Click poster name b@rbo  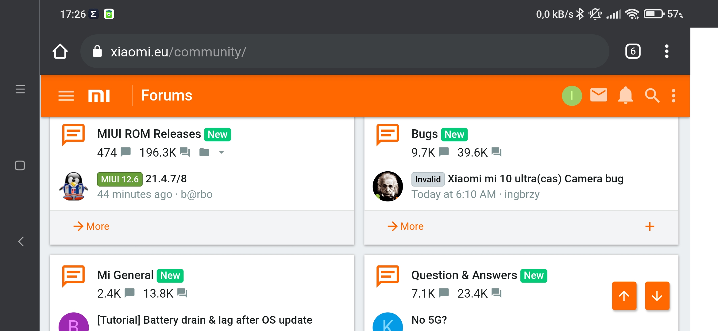197,194
